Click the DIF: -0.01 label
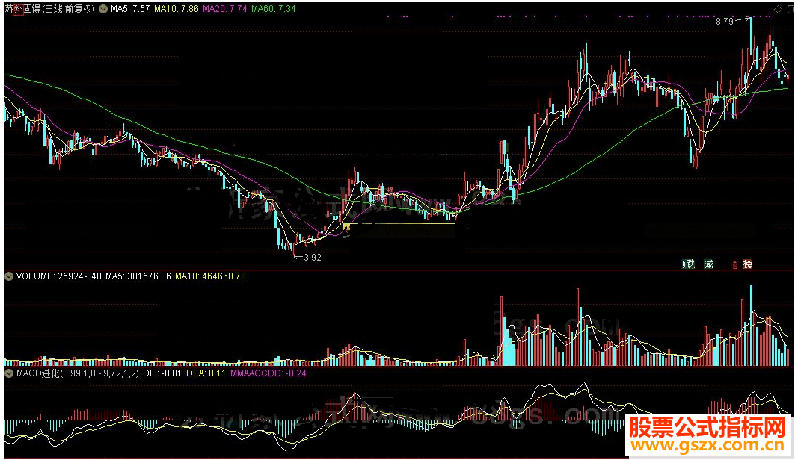Viewport: 795px width, 460px height. tap(162, 373)
